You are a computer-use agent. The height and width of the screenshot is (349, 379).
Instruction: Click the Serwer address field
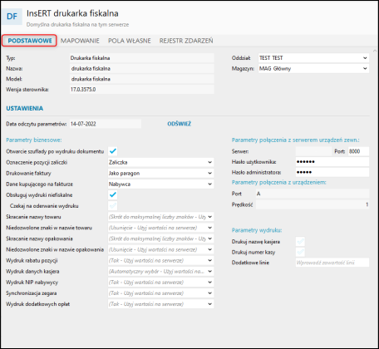tap(313, 151)
